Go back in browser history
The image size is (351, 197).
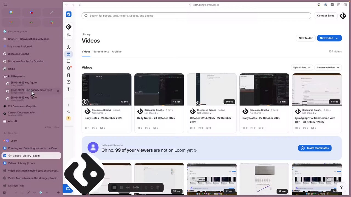(x=67, y=5)
